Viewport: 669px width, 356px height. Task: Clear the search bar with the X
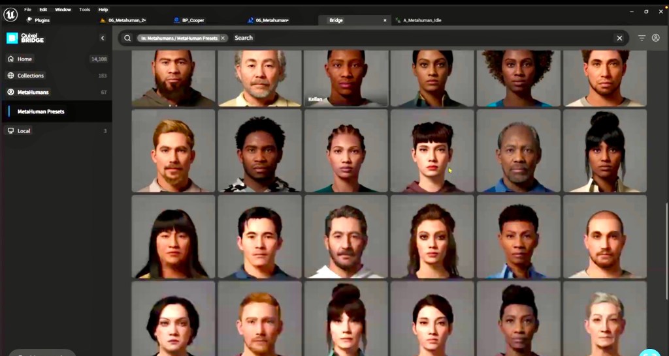point(619,38)
